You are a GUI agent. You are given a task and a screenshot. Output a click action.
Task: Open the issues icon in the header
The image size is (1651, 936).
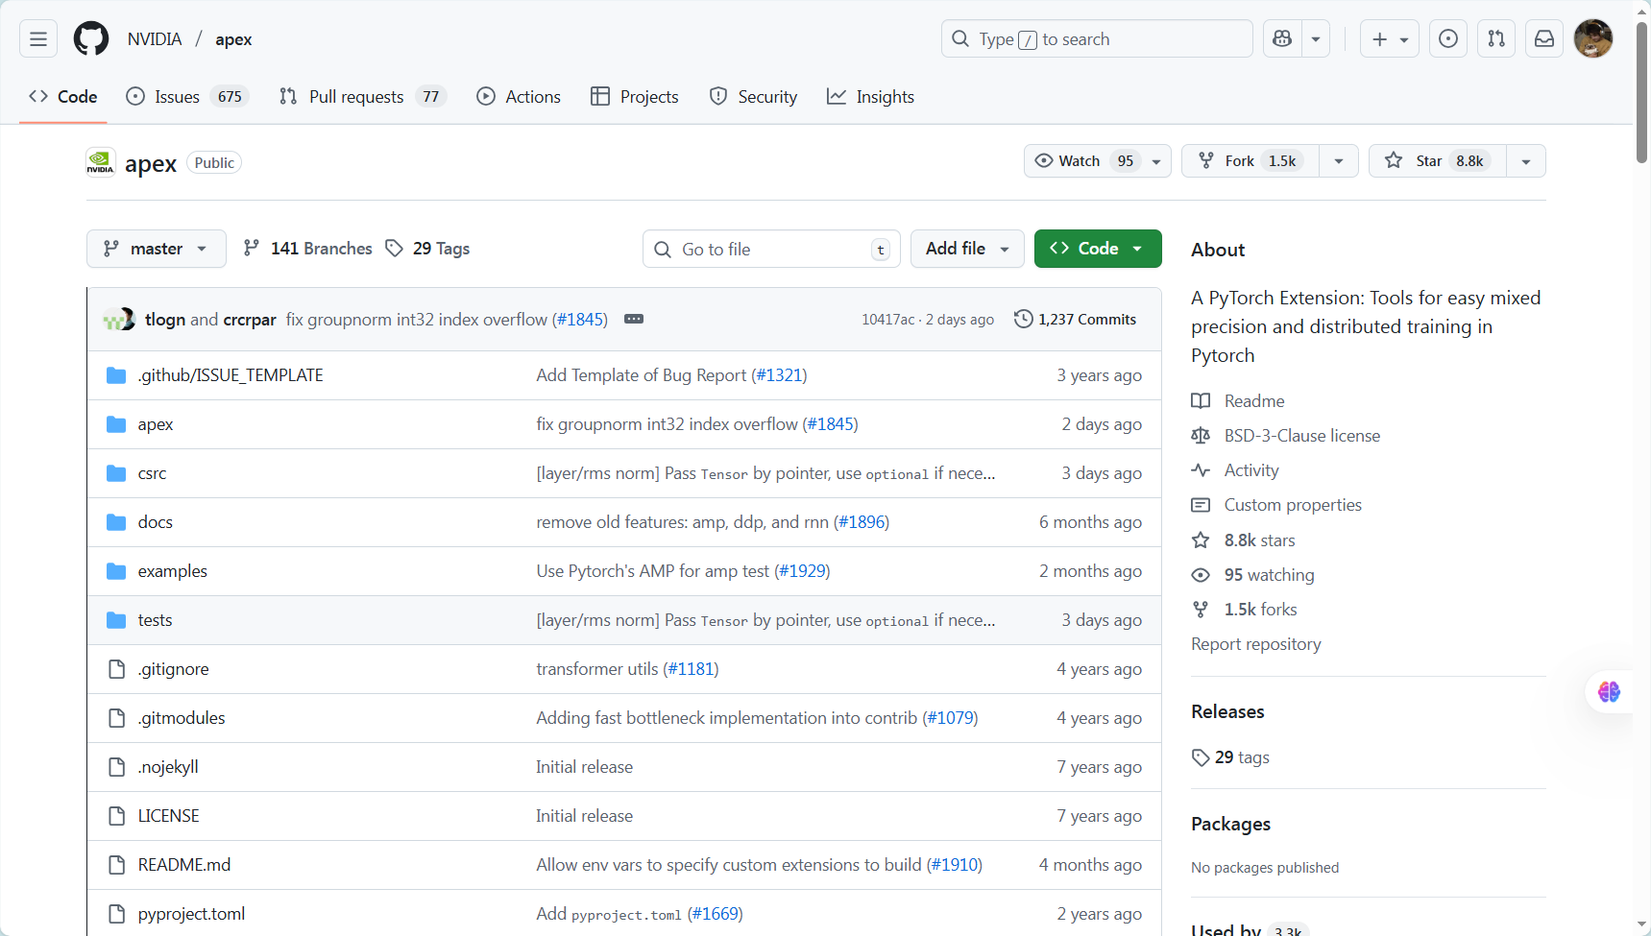click(x=1448, y=39)
